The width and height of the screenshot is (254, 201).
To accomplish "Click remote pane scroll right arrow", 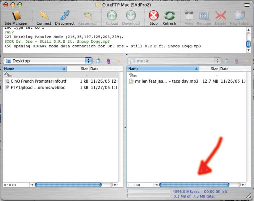I will 243,185.
